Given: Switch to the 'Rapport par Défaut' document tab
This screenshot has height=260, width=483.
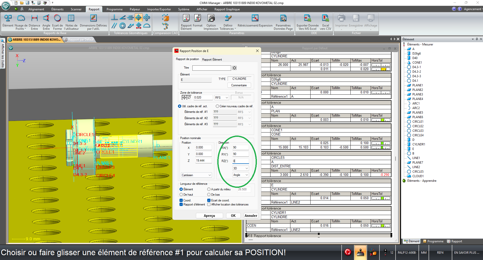Looking at the screenshot, I should point(81,40).
